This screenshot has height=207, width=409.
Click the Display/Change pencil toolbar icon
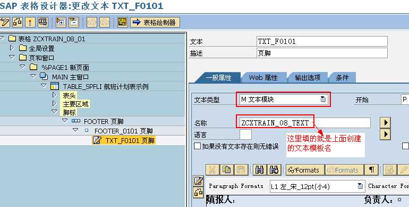(x=4, y=22)
